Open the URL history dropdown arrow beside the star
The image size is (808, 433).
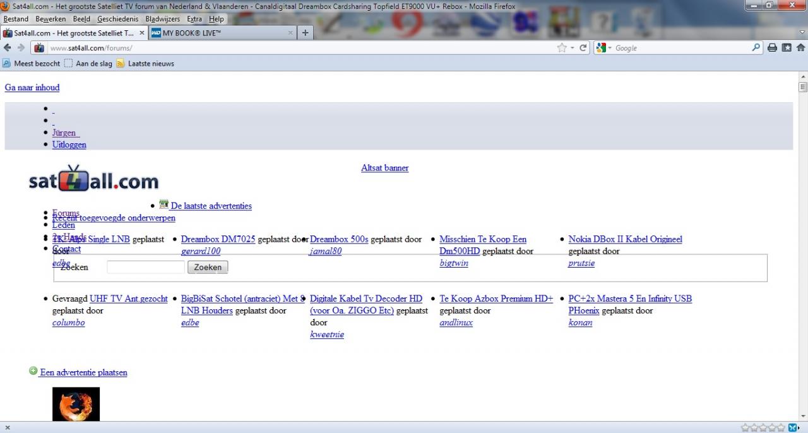573,48
